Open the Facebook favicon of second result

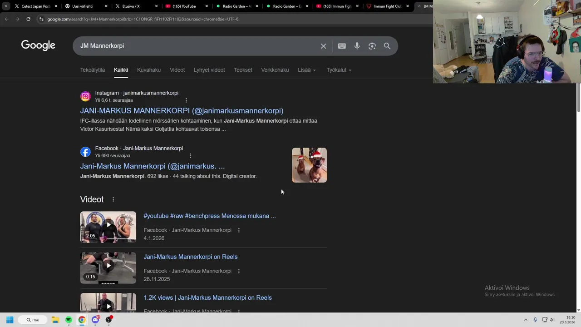pos(85,152)
